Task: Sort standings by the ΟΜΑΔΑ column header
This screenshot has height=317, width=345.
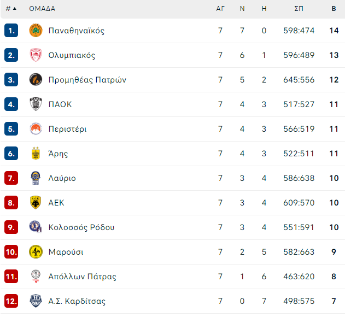Action: click(x=42, y=9)
